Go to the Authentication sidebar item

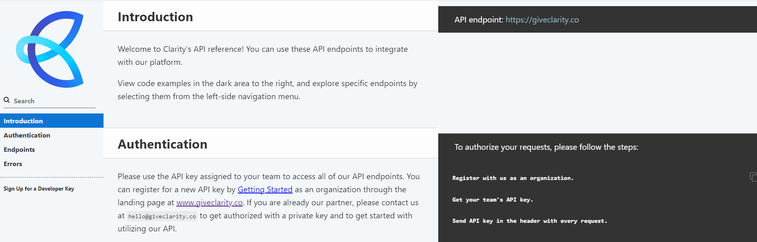pos(27,135)
